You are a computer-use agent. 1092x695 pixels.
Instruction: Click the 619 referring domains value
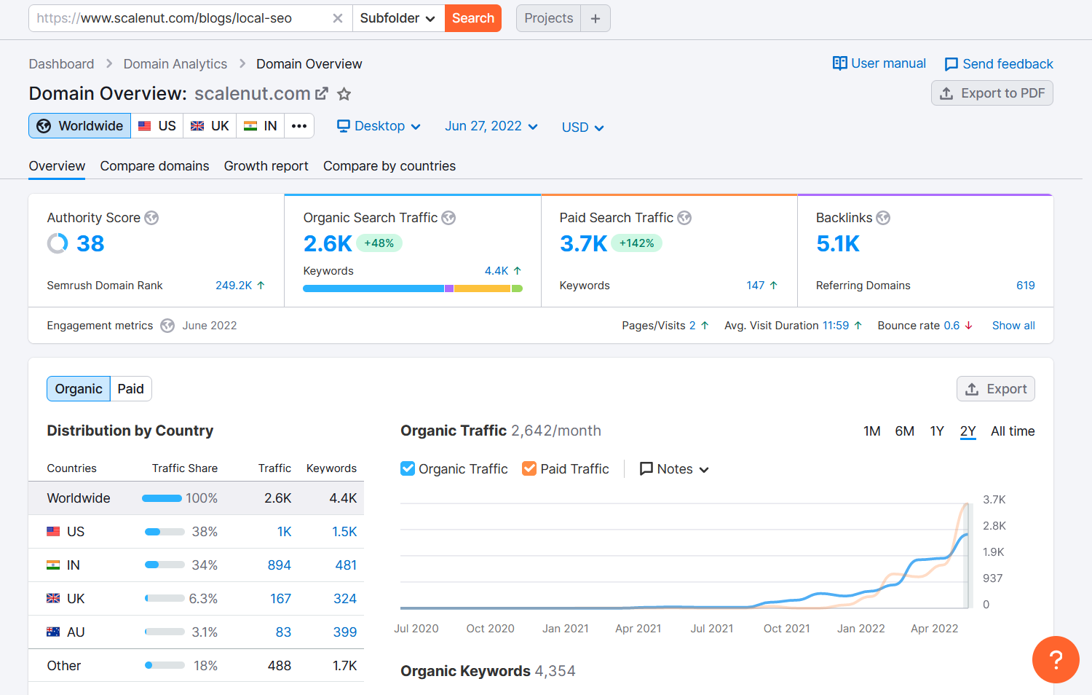(x=1026, y=286)
